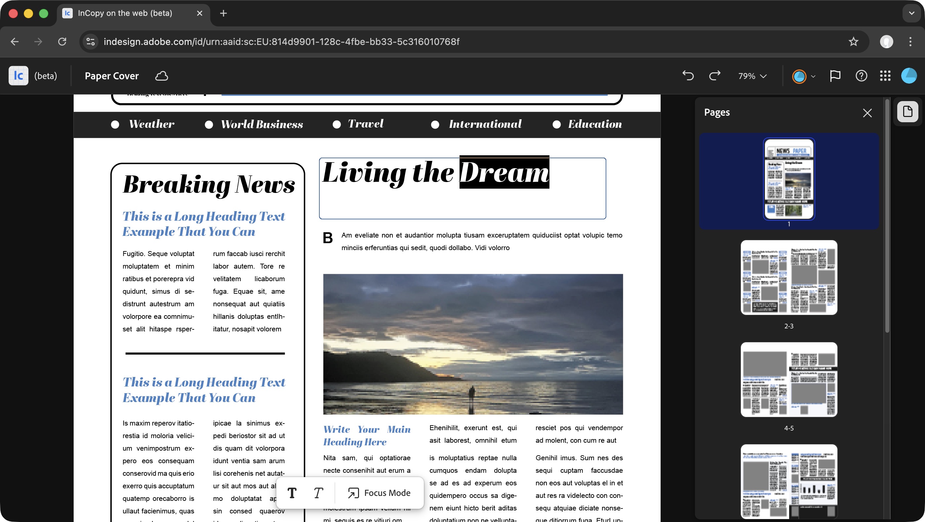Select page 1 thumbnail
925x522 pixels.
(x=789, y=179)
